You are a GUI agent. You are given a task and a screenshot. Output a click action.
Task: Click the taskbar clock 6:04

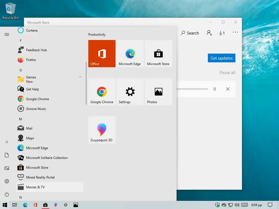point(256,205)
